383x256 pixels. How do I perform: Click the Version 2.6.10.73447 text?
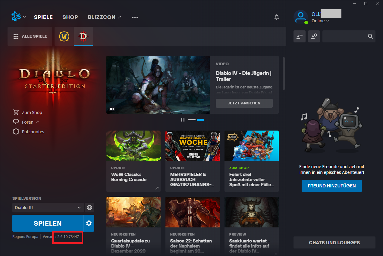coord(61,237)
